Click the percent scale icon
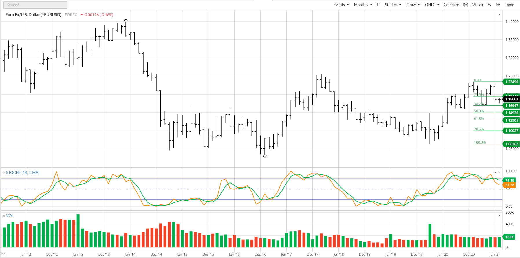The width and height of the screenshot is (520, 258). 489,5
